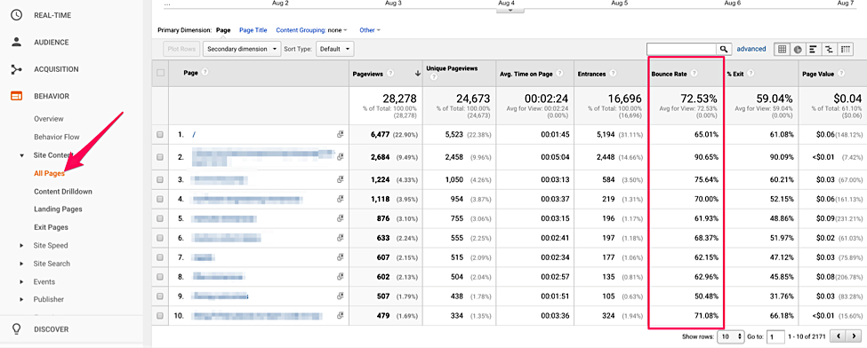The image size is (867, 348).
Task: Click the table search input field
Action: pos(682,49)
